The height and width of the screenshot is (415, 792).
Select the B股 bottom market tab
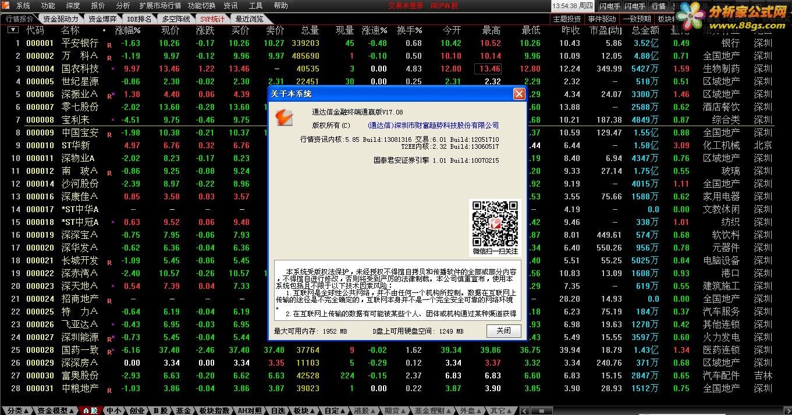pos(160,410)
